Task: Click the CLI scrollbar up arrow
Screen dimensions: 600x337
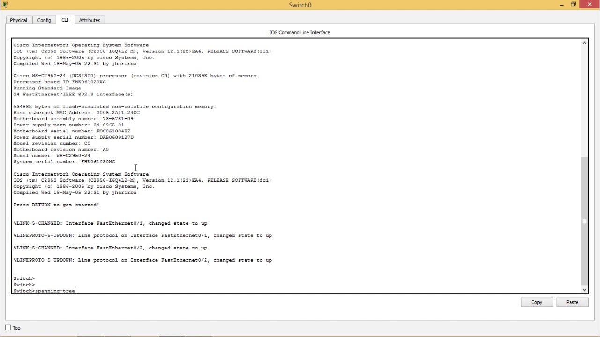Action: [x=584, y=43]
